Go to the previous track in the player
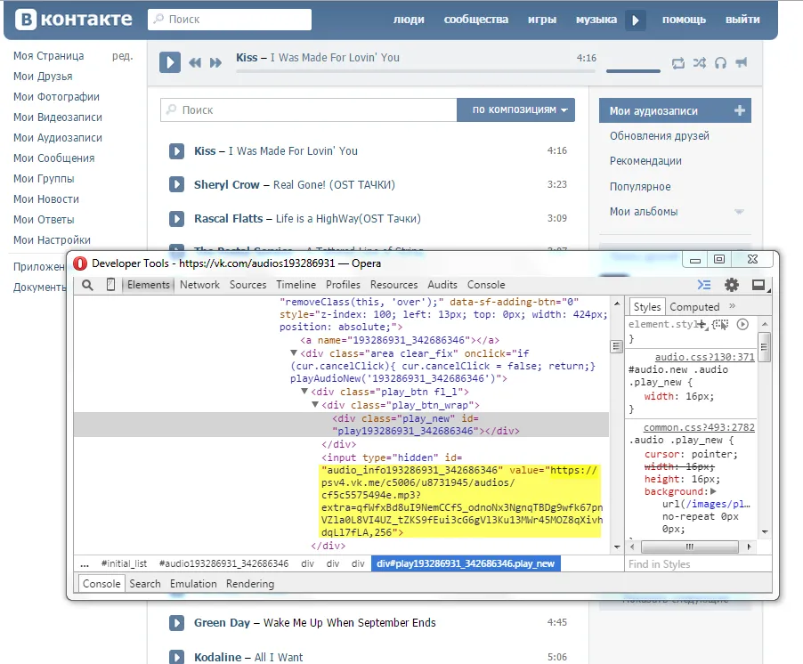Image resolution: width=803 pixels, height=664 pixels. [195, 62]
